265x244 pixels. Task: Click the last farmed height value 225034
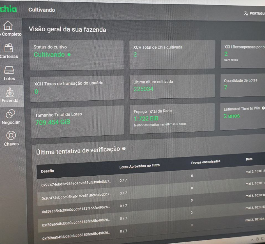(x=143, y=89)
